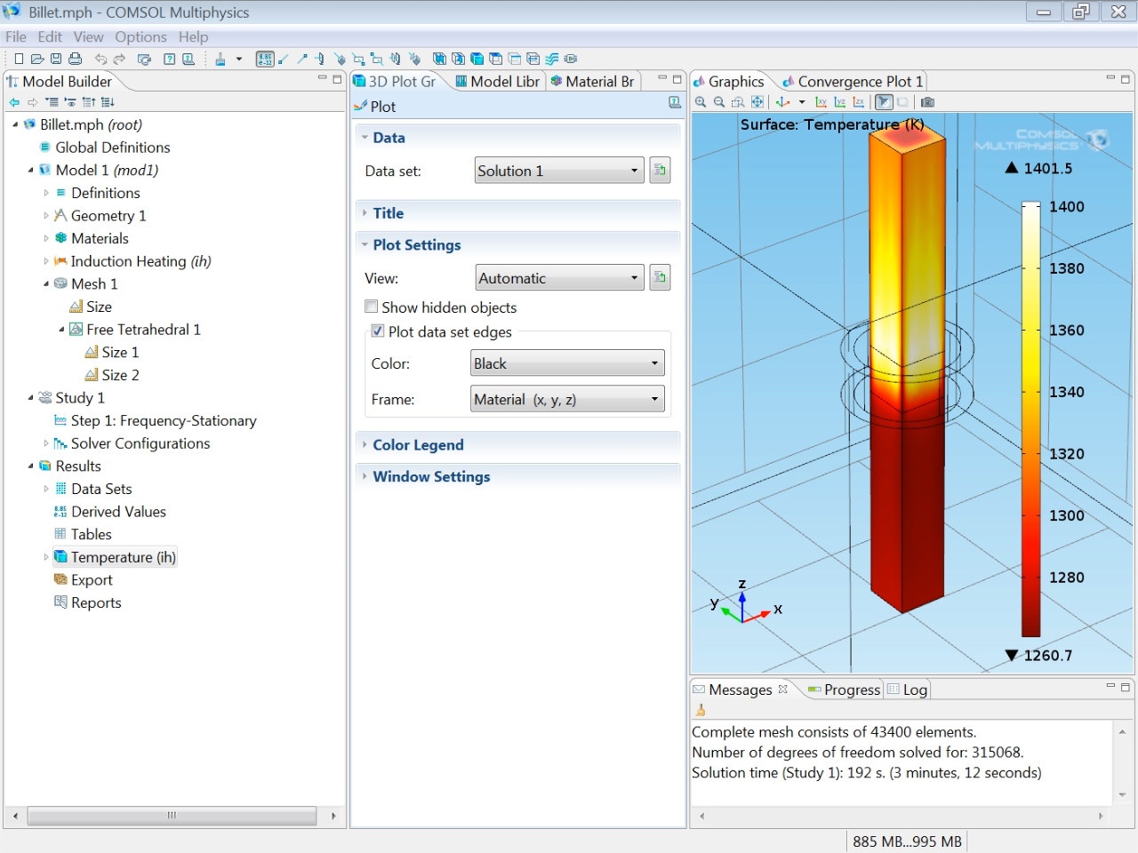Click the Undo arrow icon
The height and width of the screenshot is (853, 1138).
point(100,59)
